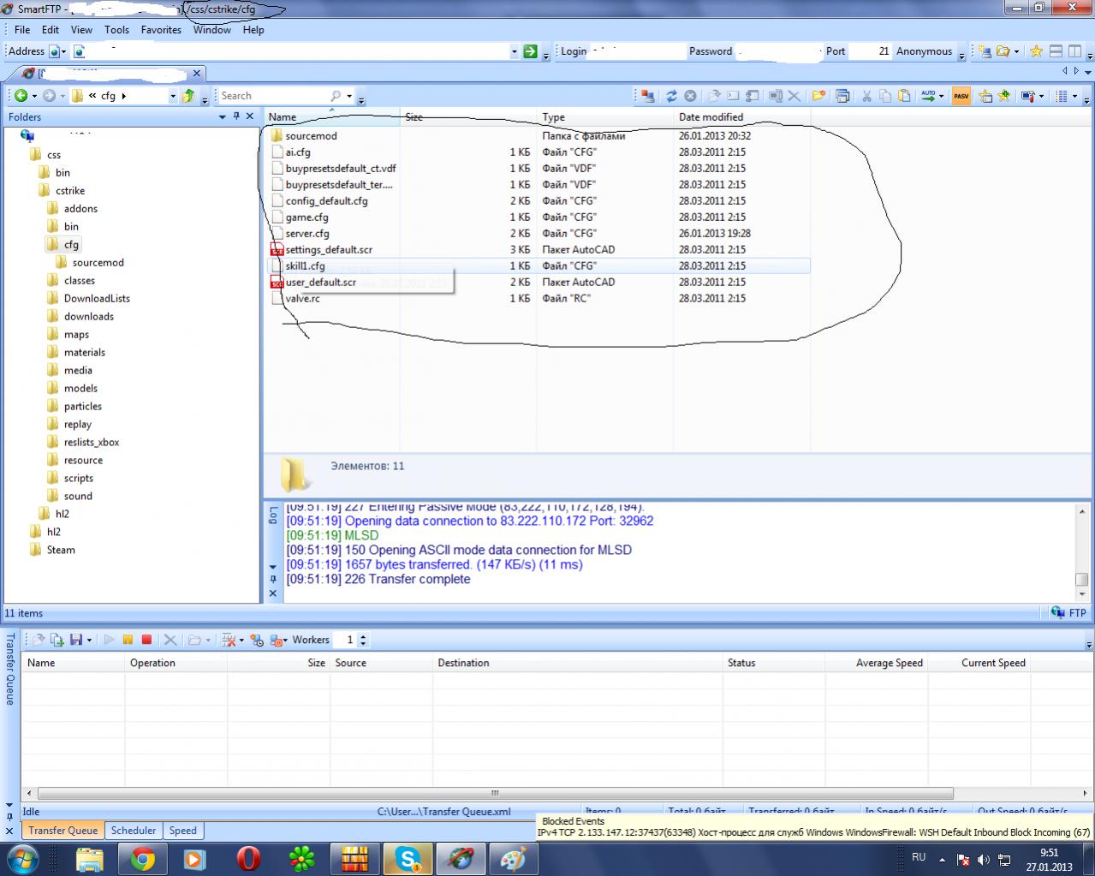Click the Delete X icon in browser toolbar
Screen dimensions: 1095x876
[794, 96]
